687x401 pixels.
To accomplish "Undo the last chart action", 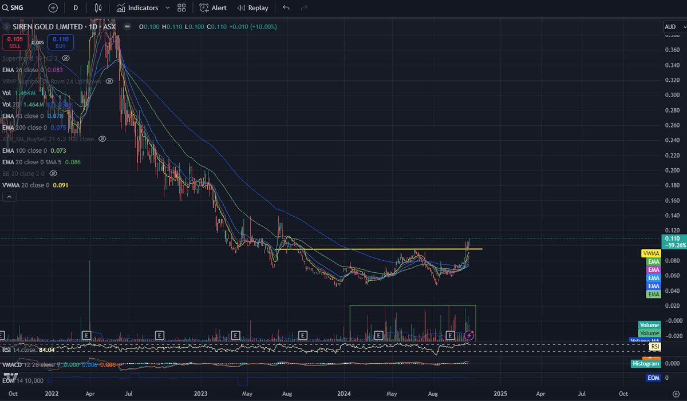I will [x=286, y=8].
